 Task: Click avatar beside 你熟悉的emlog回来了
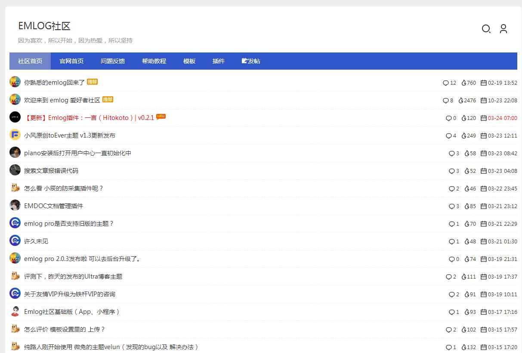point(15,82)
